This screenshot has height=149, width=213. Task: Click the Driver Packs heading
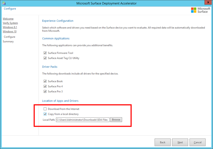[x=50, y=67]
